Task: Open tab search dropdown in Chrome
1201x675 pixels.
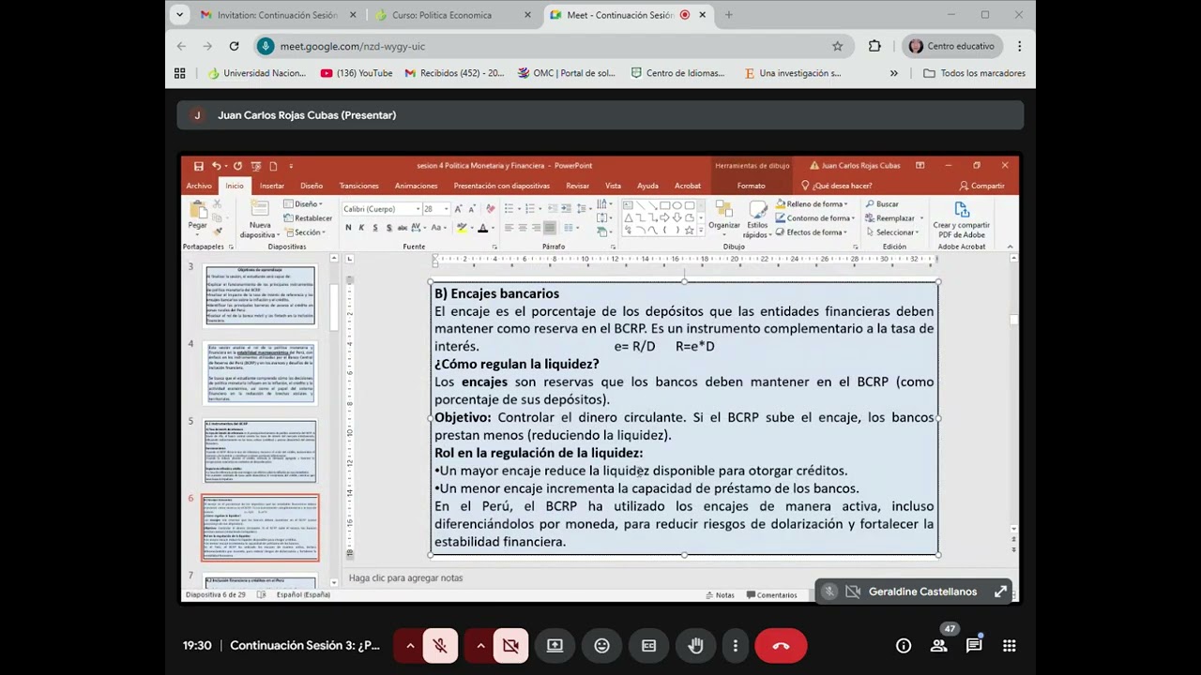Action: pos(181,15)
